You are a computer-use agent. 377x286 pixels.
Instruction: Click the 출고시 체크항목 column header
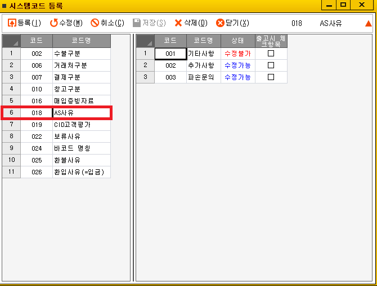point(271,41)
